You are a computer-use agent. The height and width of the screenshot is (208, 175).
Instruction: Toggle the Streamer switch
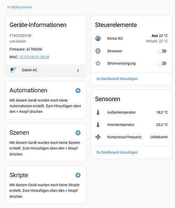[x=162, y=51]
